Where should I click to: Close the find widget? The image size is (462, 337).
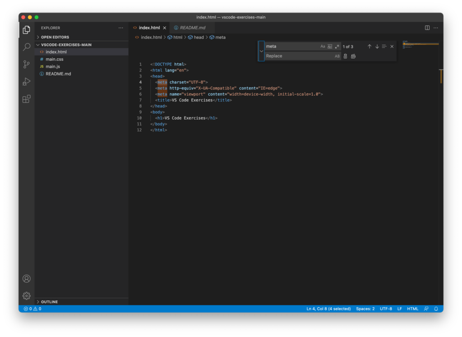pos(392,46)
